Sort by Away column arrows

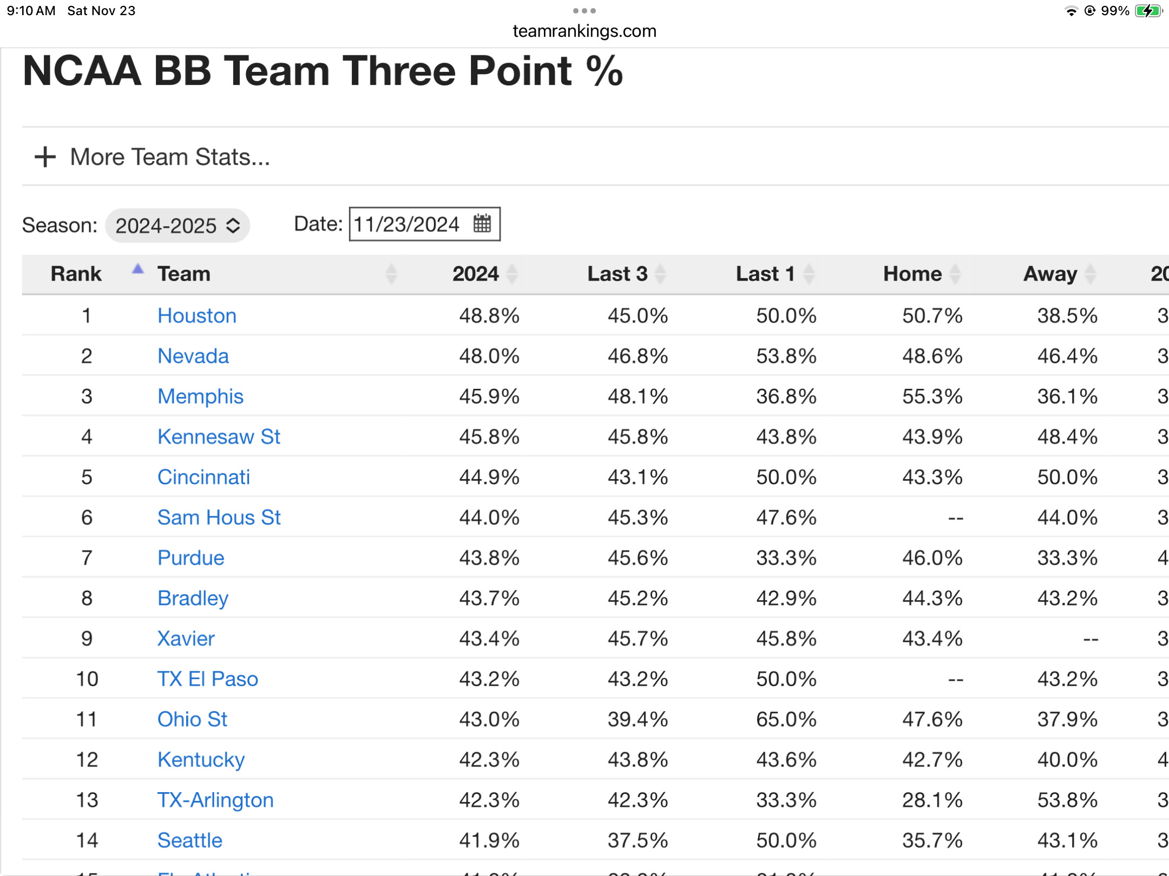(1091, 274)
